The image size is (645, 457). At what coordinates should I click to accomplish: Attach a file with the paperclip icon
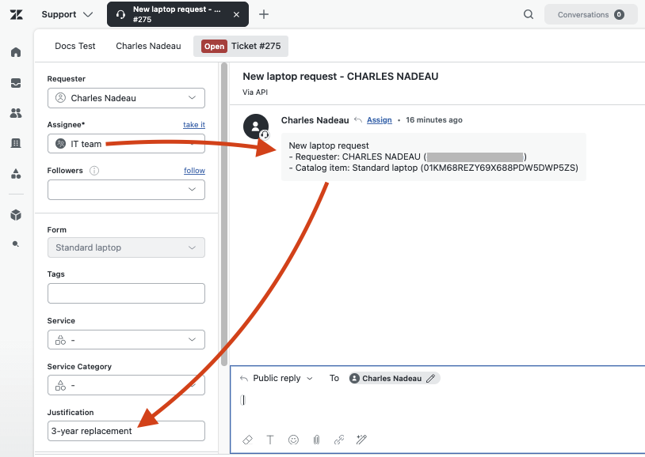316,440
